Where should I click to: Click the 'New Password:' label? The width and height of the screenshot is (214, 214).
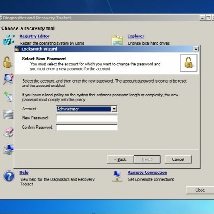click(35, 118)
